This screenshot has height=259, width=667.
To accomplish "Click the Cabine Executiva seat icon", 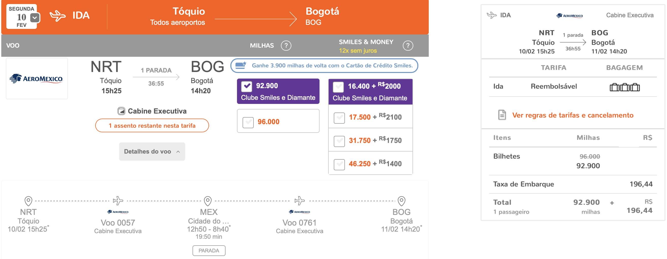I will pyautogui.click(x=121, y=111).
